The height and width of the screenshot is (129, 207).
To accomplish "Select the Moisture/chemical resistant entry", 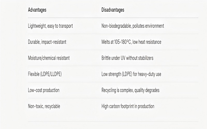I will [x=49, y=58].
